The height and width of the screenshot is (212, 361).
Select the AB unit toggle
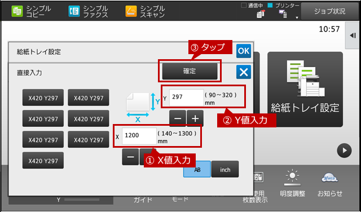coord(197,169)
